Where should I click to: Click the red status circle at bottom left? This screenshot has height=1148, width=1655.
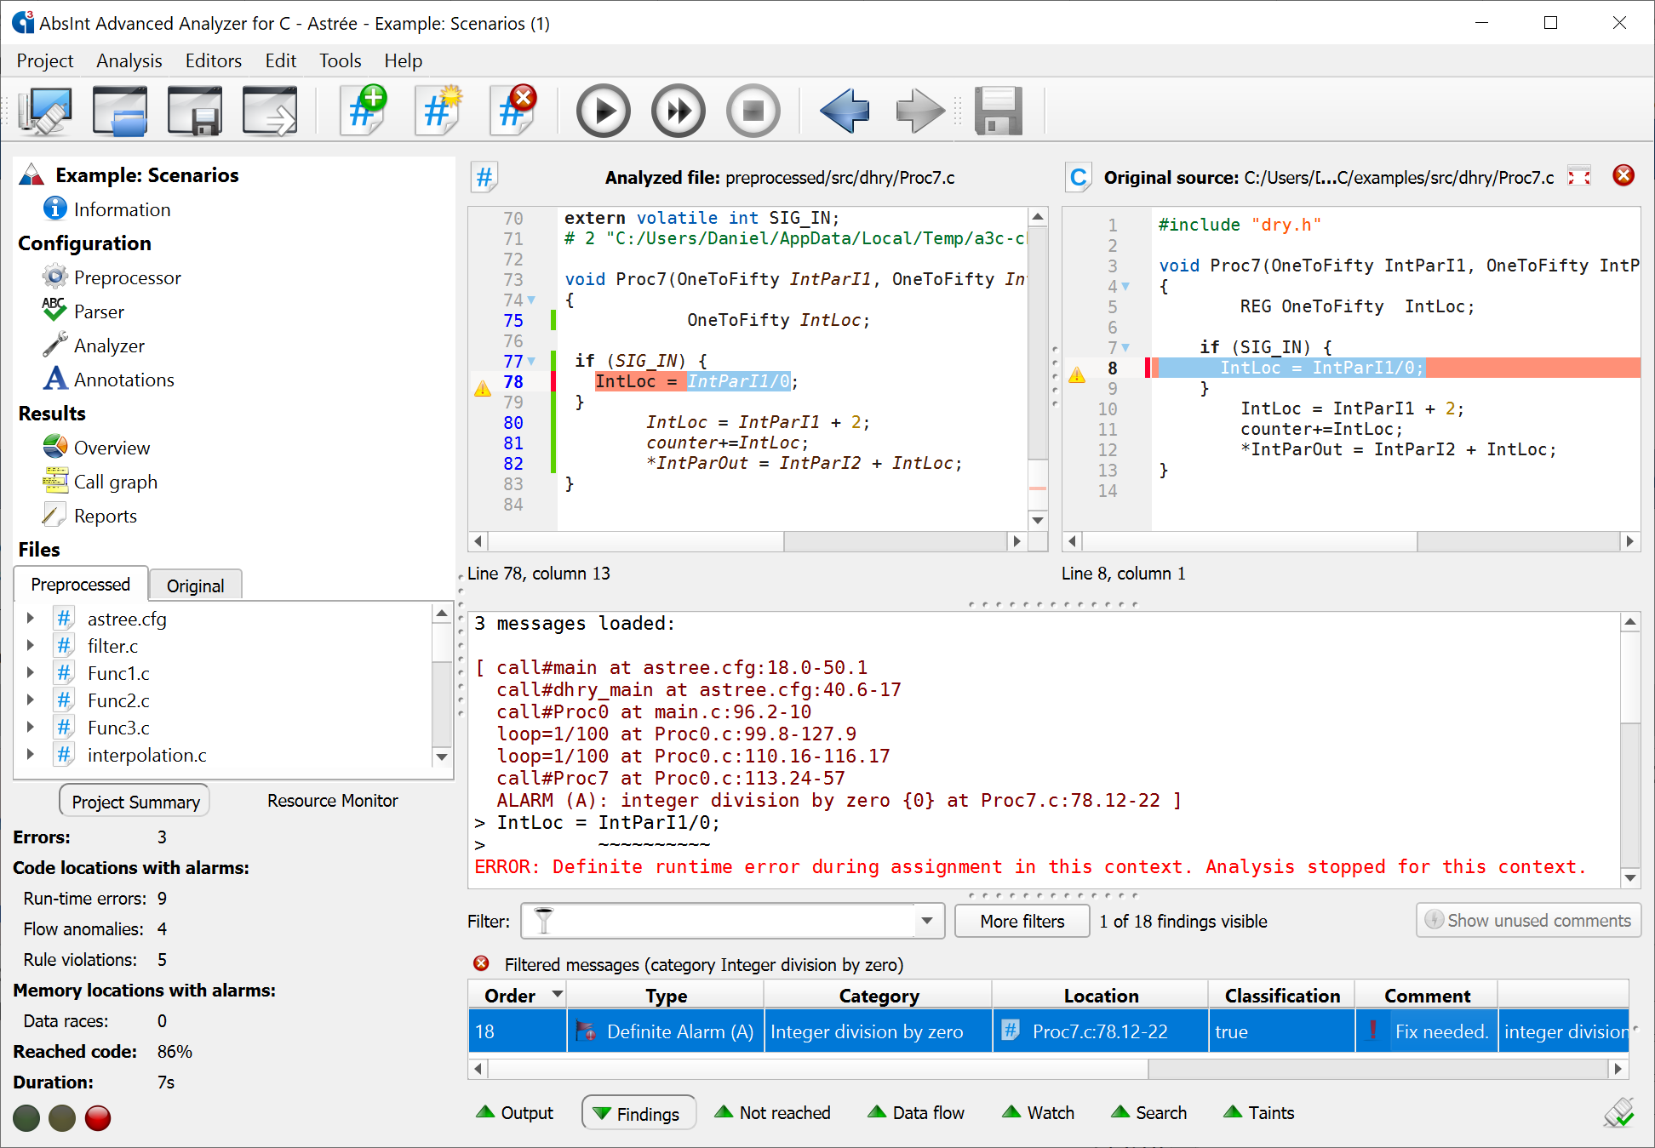tap(98, 1117)
